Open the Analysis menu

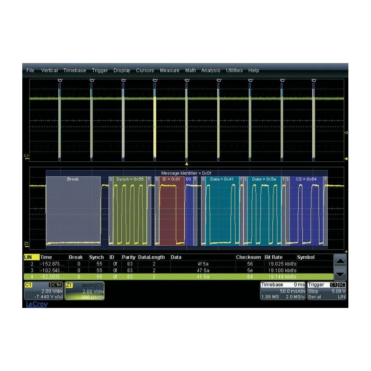[210, 70]
